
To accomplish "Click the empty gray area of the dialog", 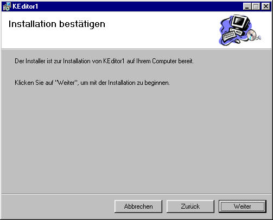I will pyautogui.click(x=136, y=141).
